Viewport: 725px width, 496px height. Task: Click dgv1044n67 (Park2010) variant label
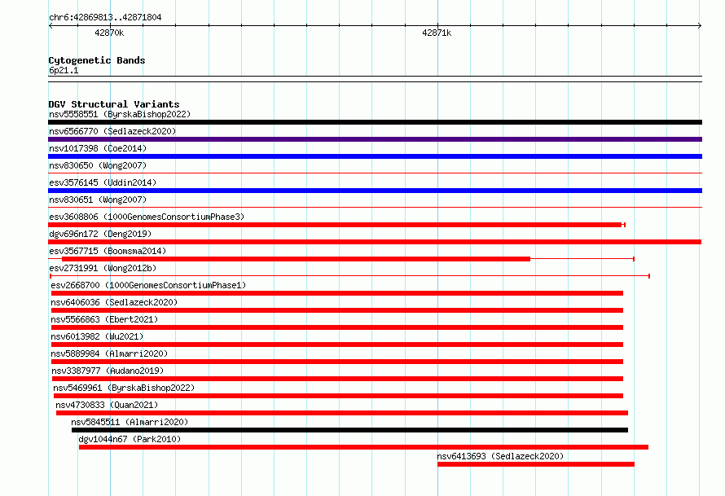pos(130,439)
